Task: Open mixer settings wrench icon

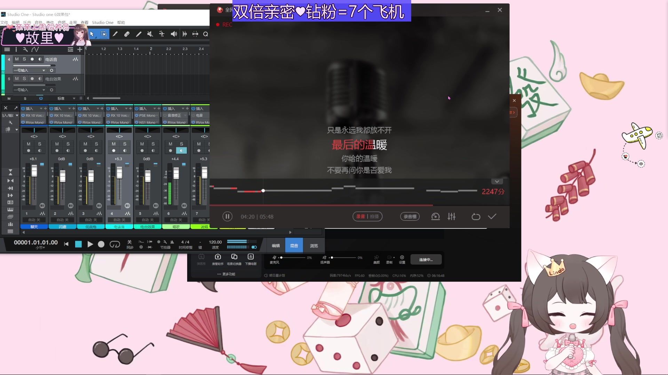Action: pyautogui.click(x=10, y=123)
